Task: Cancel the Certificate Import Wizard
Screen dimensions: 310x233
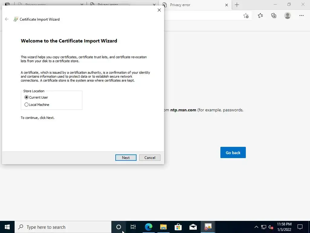Action: pos(150,157)
